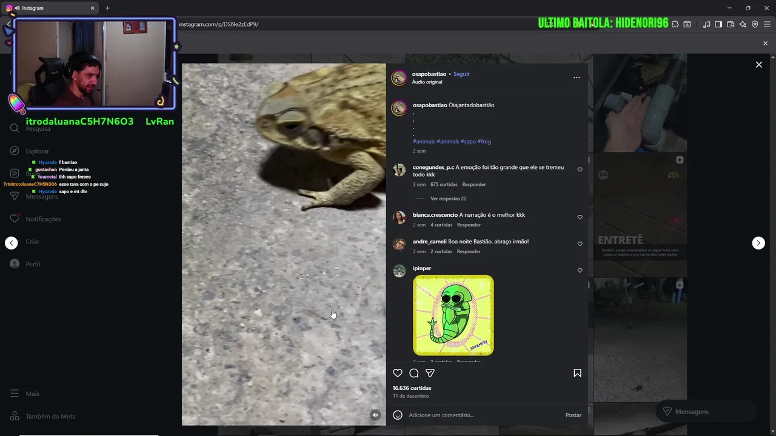
Task: Open the ipinper commenter avatar
Action: click(x=399, y=271)
